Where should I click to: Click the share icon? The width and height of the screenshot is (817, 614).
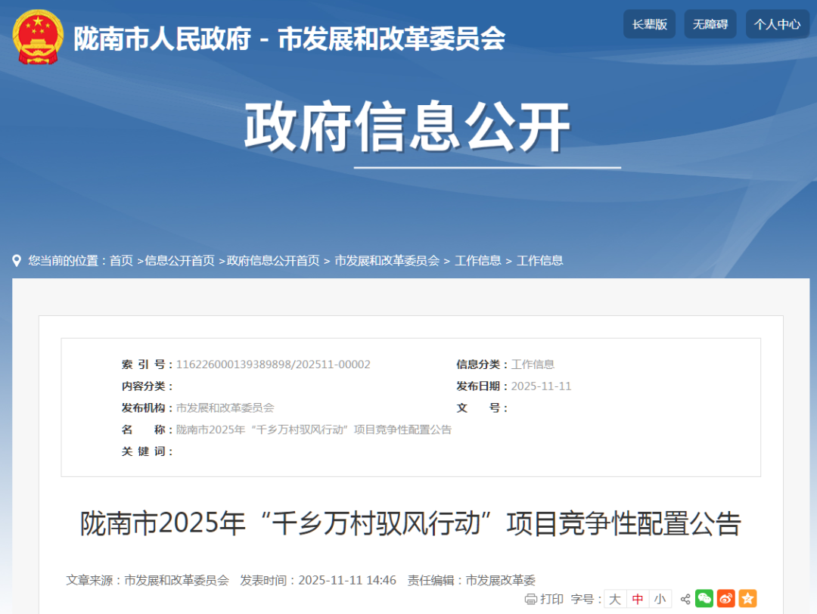(x=685, y=599)
